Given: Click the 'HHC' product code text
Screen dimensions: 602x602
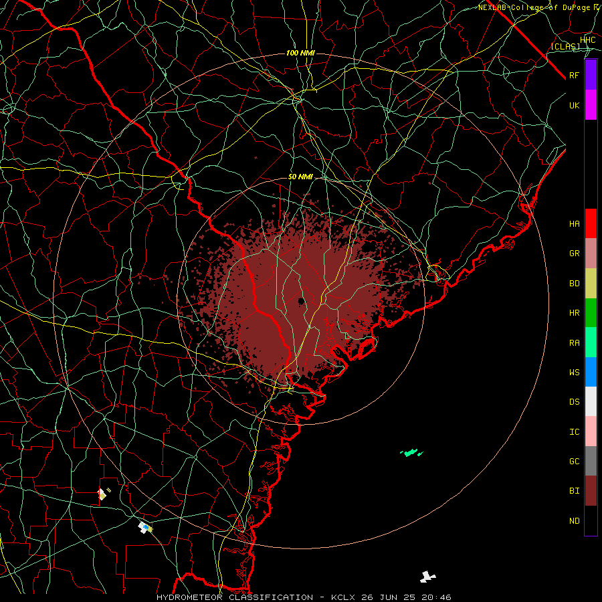Looking at the screenshot, I should 587,40.
